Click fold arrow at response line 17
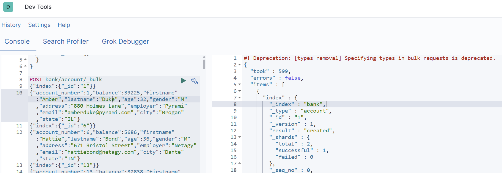Image resolution: width=502 pixels, height=173 pixels. point(240,163)
